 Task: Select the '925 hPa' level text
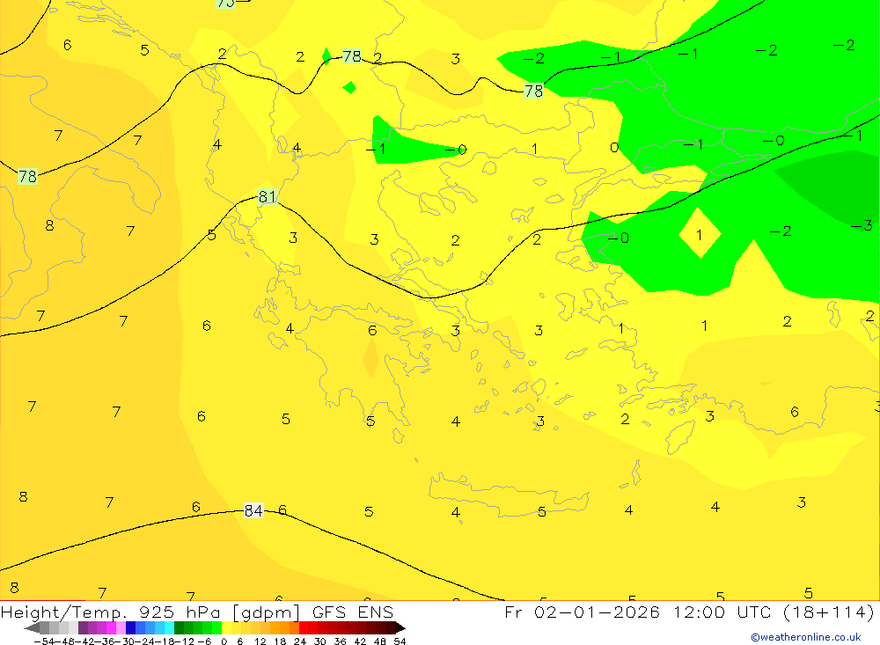click(180, 612)
